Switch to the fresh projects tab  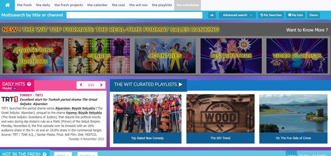click(69, 5)
